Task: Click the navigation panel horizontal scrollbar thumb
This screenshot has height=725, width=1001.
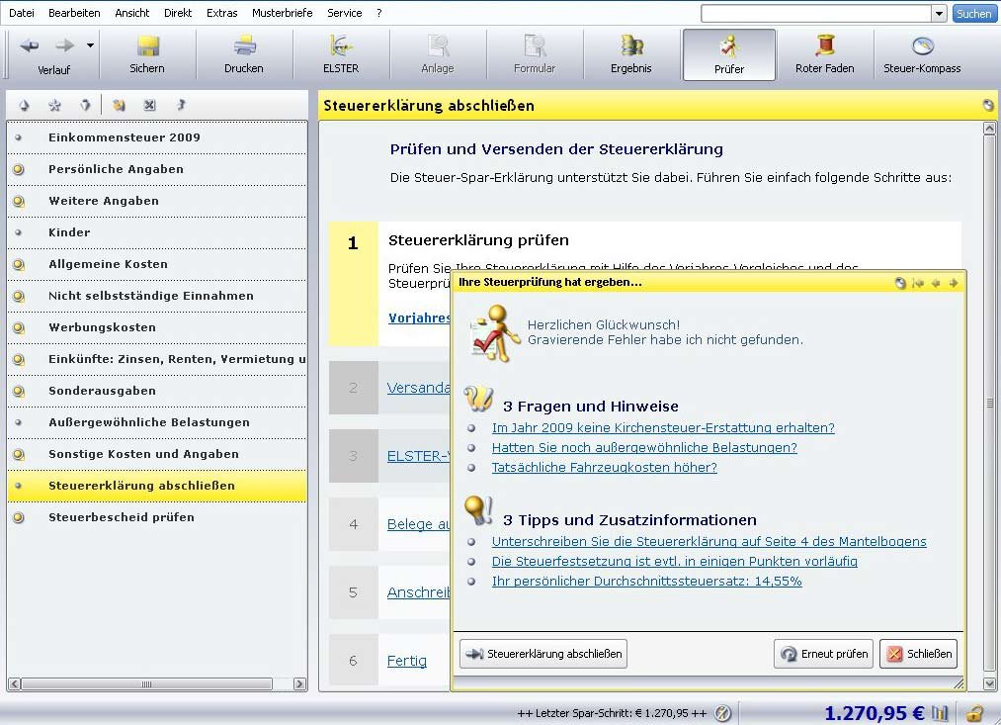Action: pyautogui.click(x=146, y=684)
